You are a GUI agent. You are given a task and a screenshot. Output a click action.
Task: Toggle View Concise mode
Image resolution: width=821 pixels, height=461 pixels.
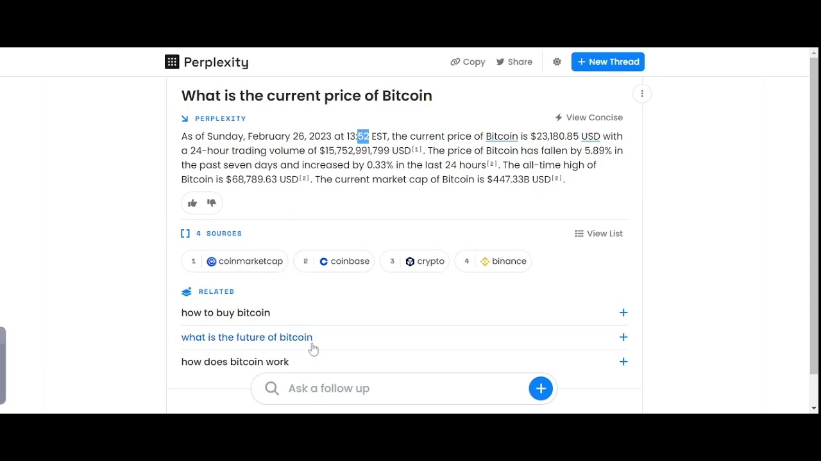tap(589, 118)
